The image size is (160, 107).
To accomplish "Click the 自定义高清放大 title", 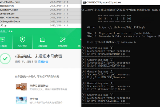I will click(x=39, y=86).
